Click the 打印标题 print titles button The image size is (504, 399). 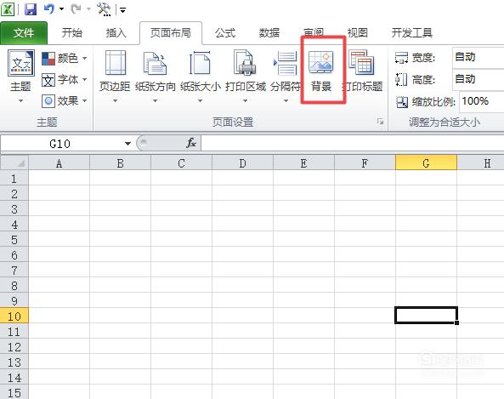click(x=361, y=71)
